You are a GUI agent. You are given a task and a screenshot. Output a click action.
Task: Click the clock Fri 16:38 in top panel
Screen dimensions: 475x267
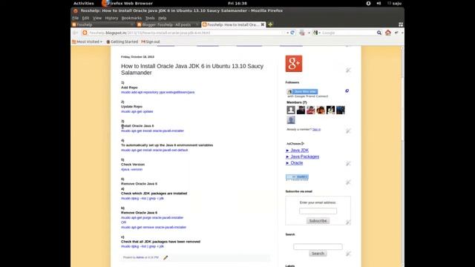click(237, 3)
